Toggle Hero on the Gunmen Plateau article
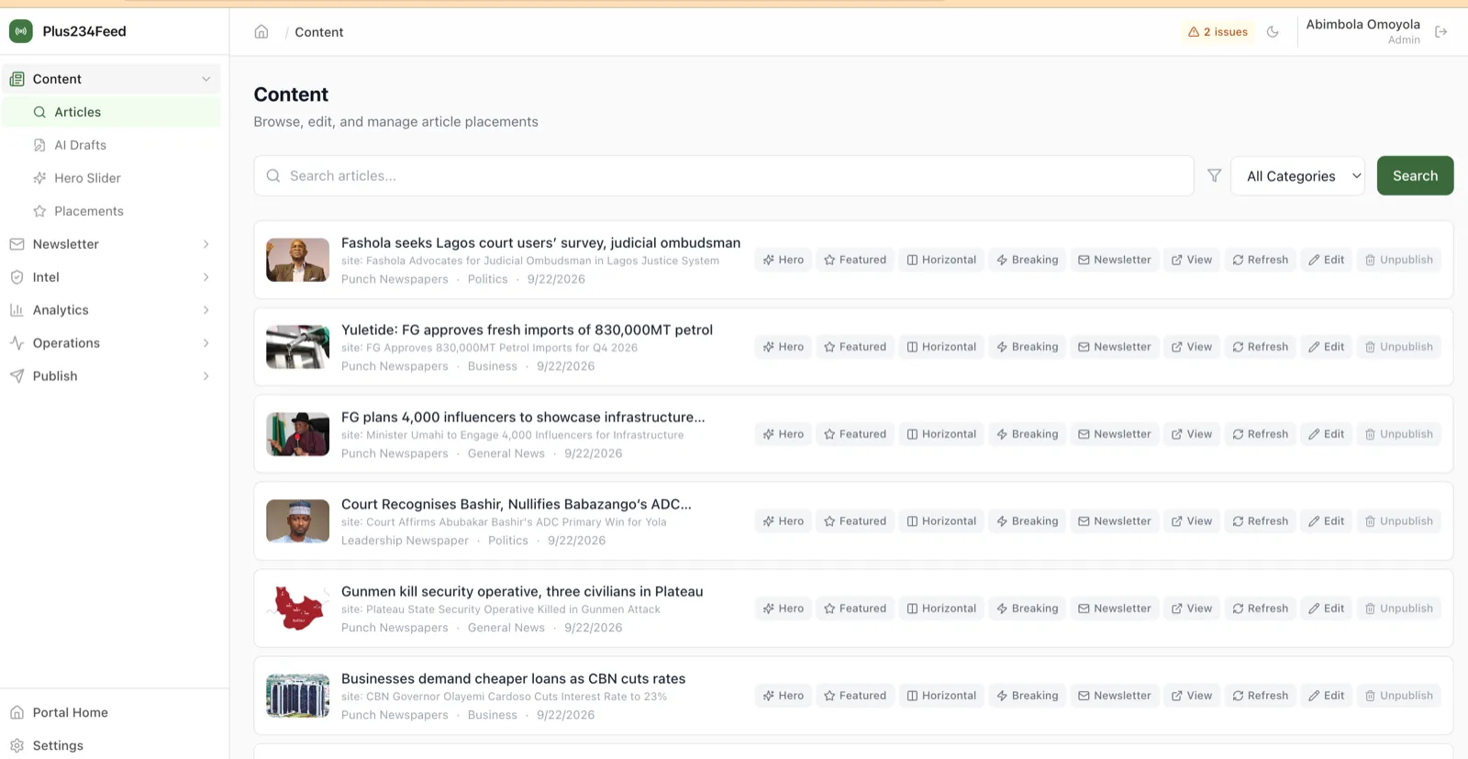 (x=784, y=608)
